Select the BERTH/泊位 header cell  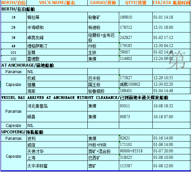click(14, 3)
